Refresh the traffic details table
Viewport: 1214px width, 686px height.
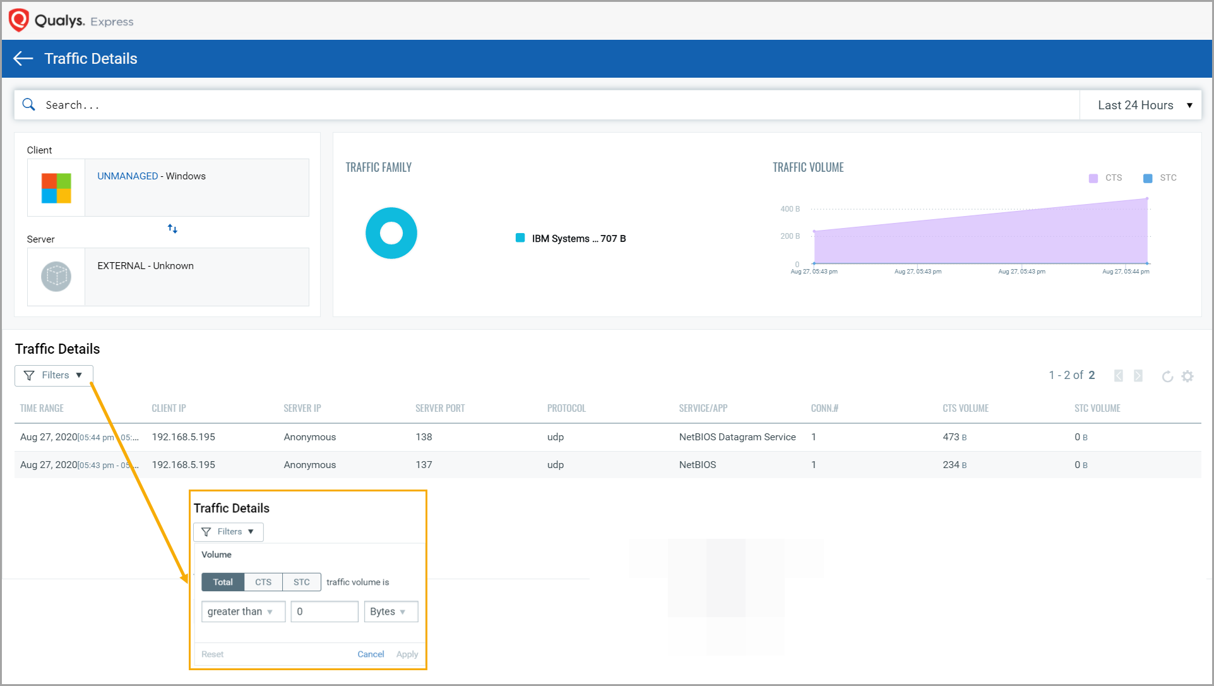coord(1167,376)
